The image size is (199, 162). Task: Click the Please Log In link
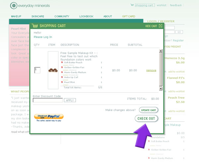(x=43, y=37)
